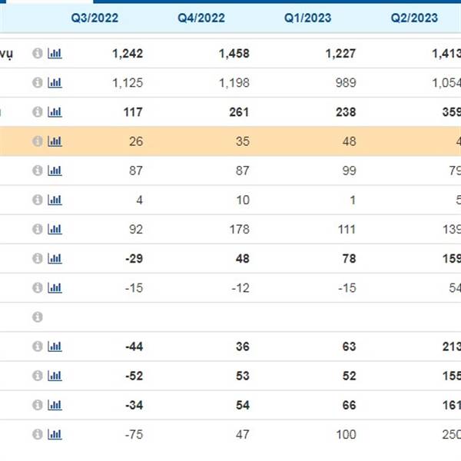Click the 10 value cell

tap(243, 201)
